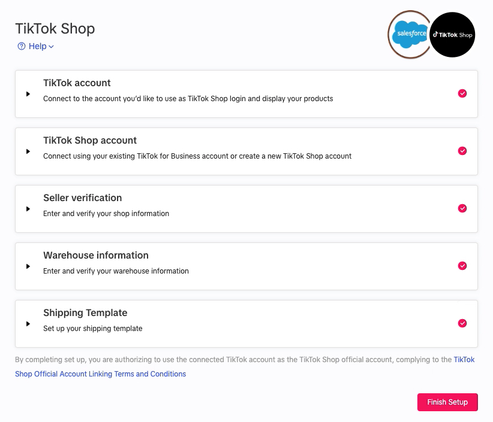Expand the Seller verification section arrow

point(28,209)
